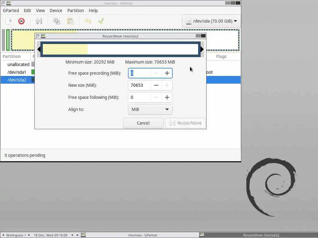This screenshot has width=318, height=238.
Task: Decrease New size with minus button
Action: point(156,85)
